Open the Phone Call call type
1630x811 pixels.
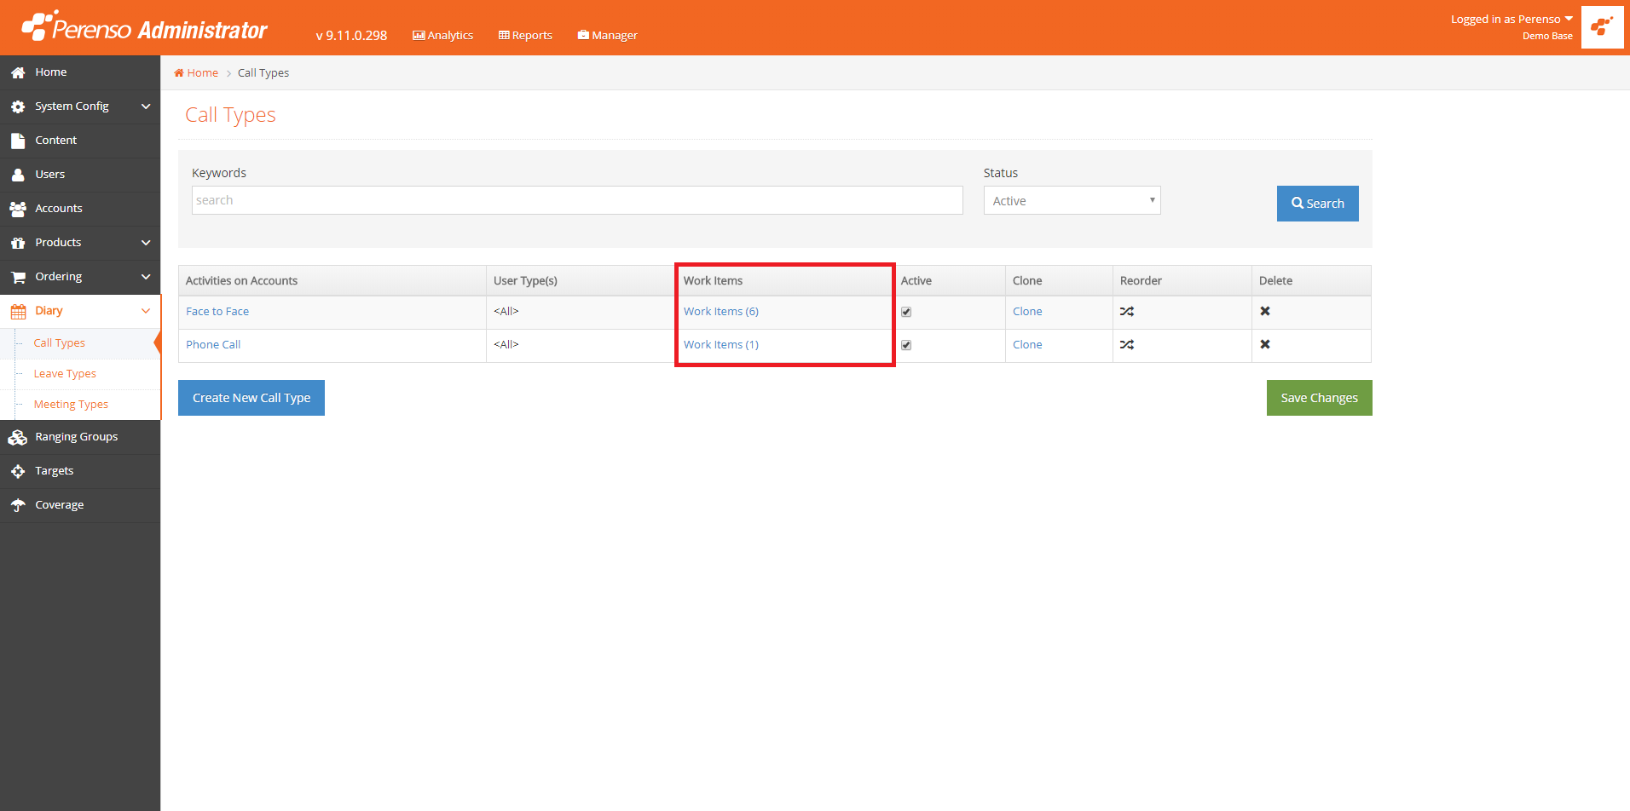coord(213,345)
